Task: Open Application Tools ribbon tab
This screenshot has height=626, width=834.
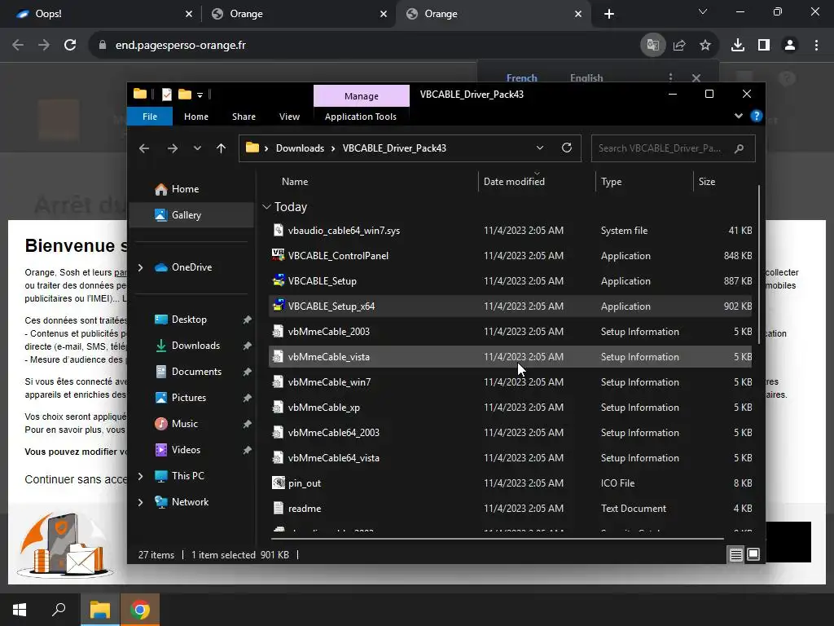Action: tap(361, 117)
